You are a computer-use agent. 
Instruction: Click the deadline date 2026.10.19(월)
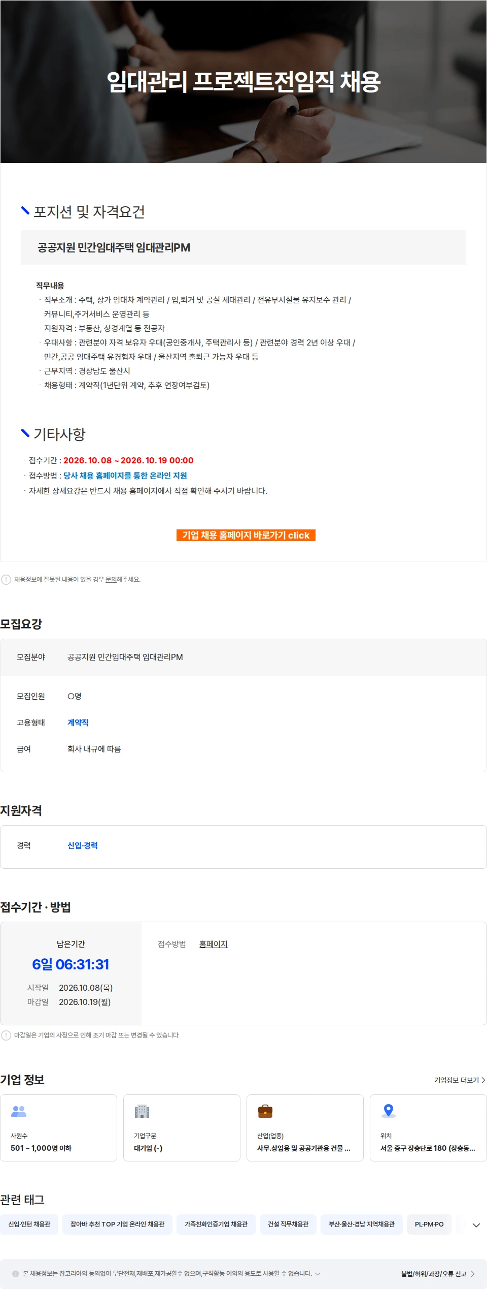[85, 1002]
